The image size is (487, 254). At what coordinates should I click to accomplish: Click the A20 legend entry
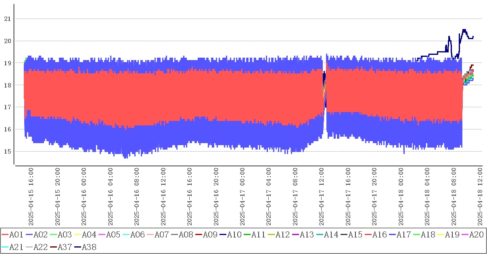(476, 235)
